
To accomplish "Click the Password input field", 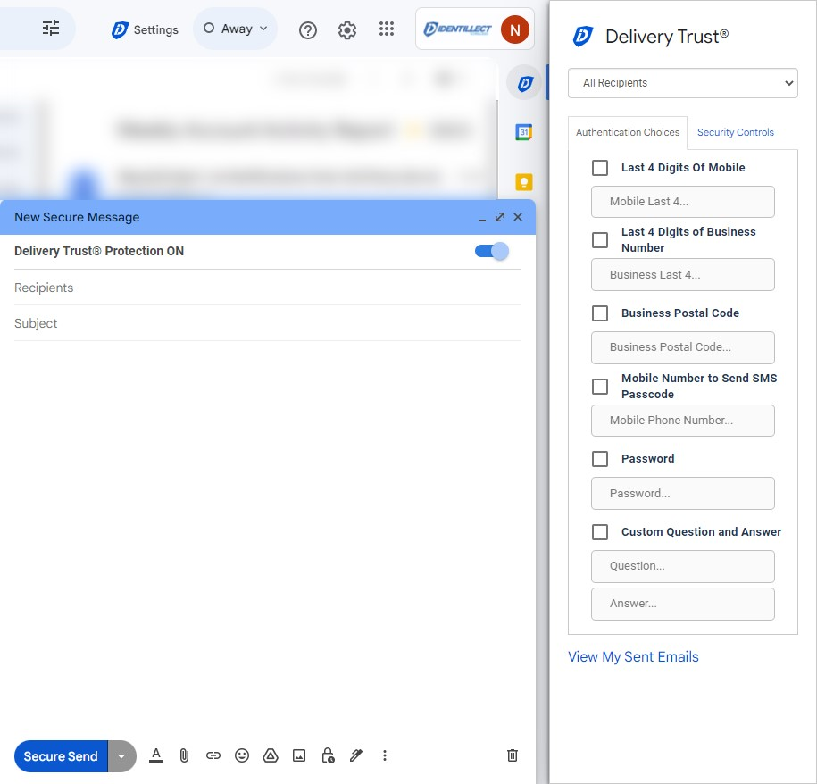I will tap(682, 493).
